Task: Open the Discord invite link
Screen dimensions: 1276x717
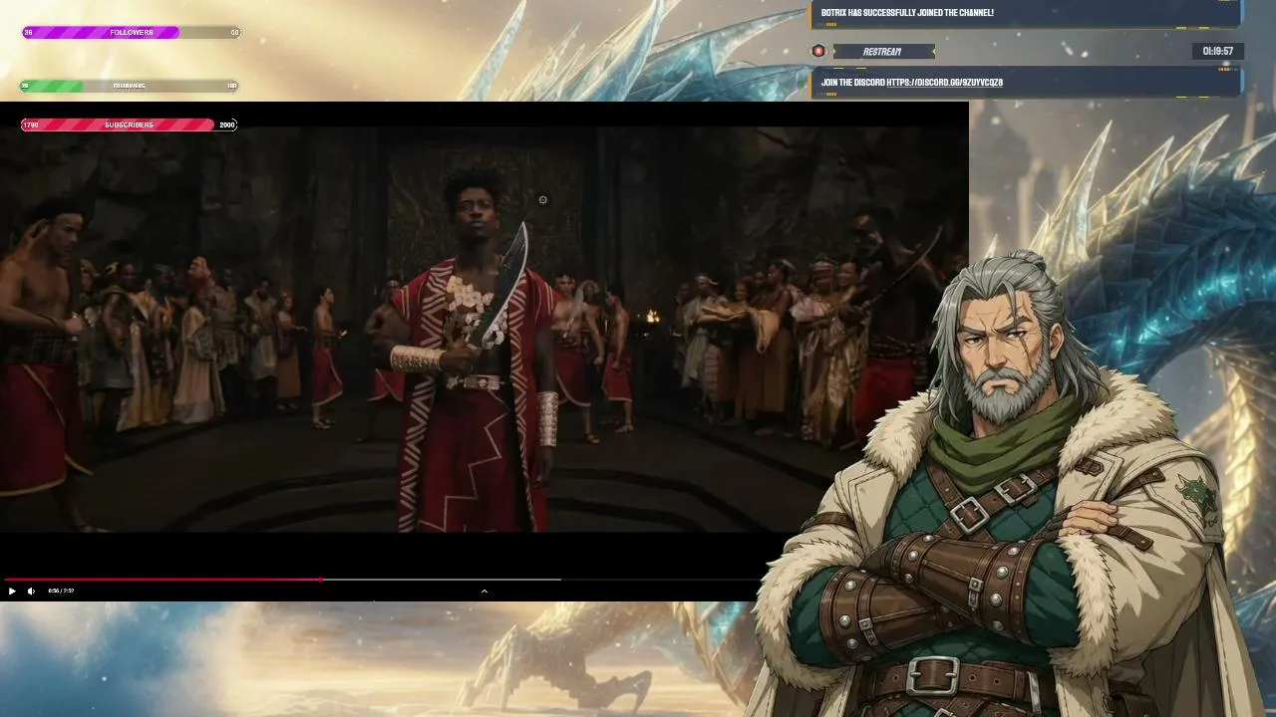Action: pyautogui.click(x=944, y=83)
